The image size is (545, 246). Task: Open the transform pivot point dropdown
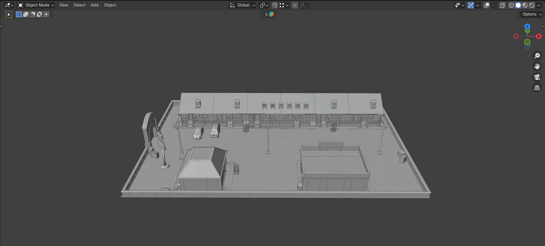click(264, 5)
